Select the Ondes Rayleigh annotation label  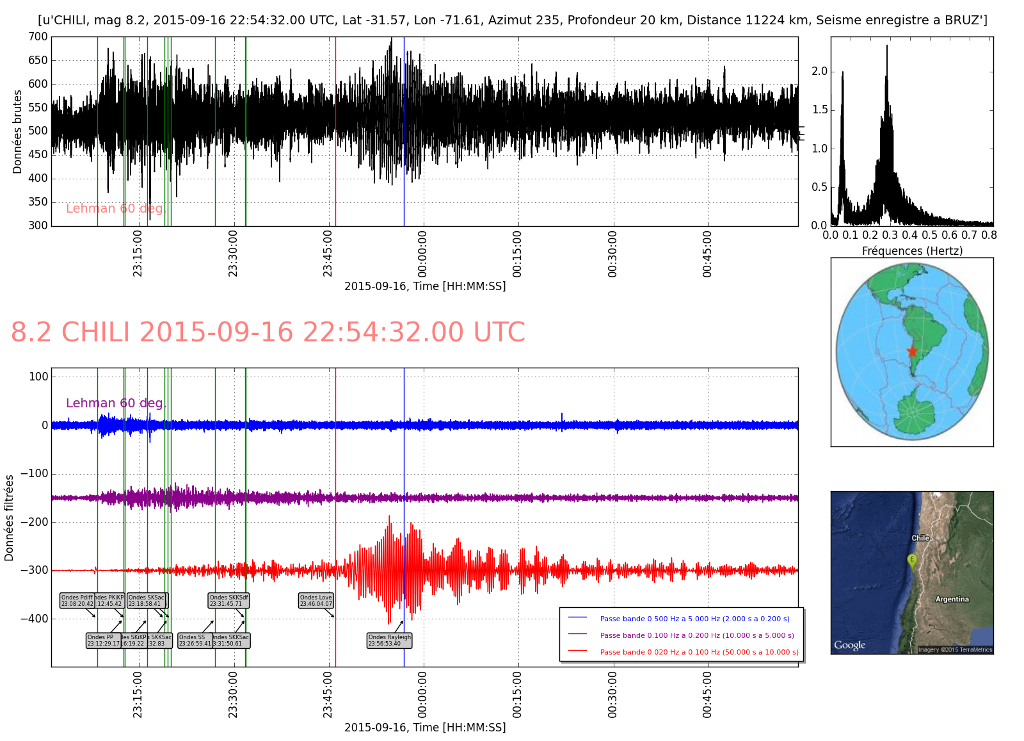(x=389, y=640)
